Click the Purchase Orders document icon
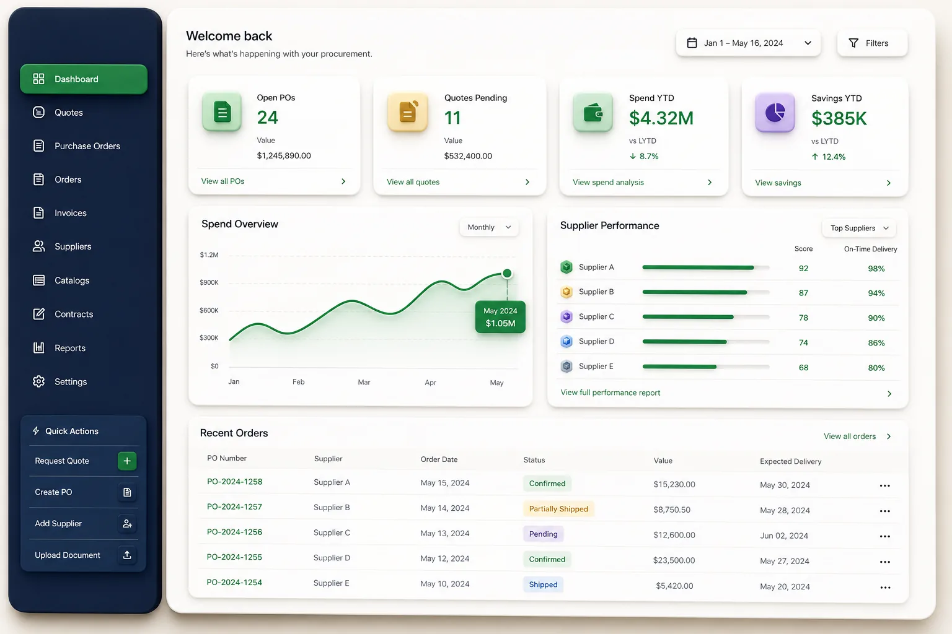 coord(38,145)
